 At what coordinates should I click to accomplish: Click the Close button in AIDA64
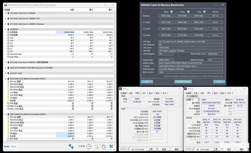[x=219, y=82]
